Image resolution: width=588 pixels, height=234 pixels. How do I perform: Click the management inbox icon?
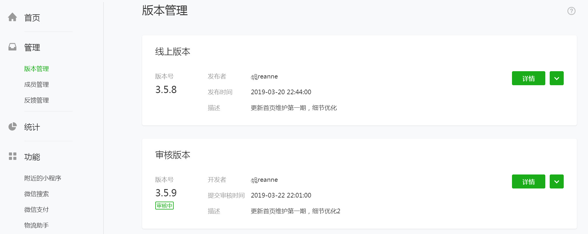click(x=12, y=47)
